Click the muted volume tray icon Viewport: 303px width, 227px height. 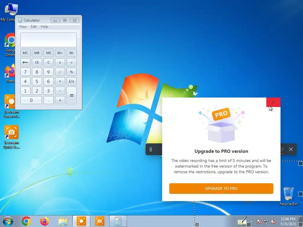click(x=273, y=222)
